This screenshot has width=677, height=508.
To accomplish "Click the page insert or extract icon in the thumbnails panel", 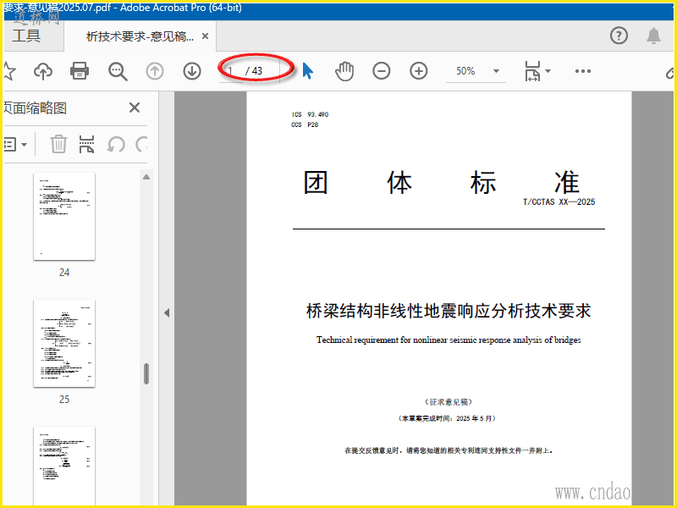I will 87,144.
